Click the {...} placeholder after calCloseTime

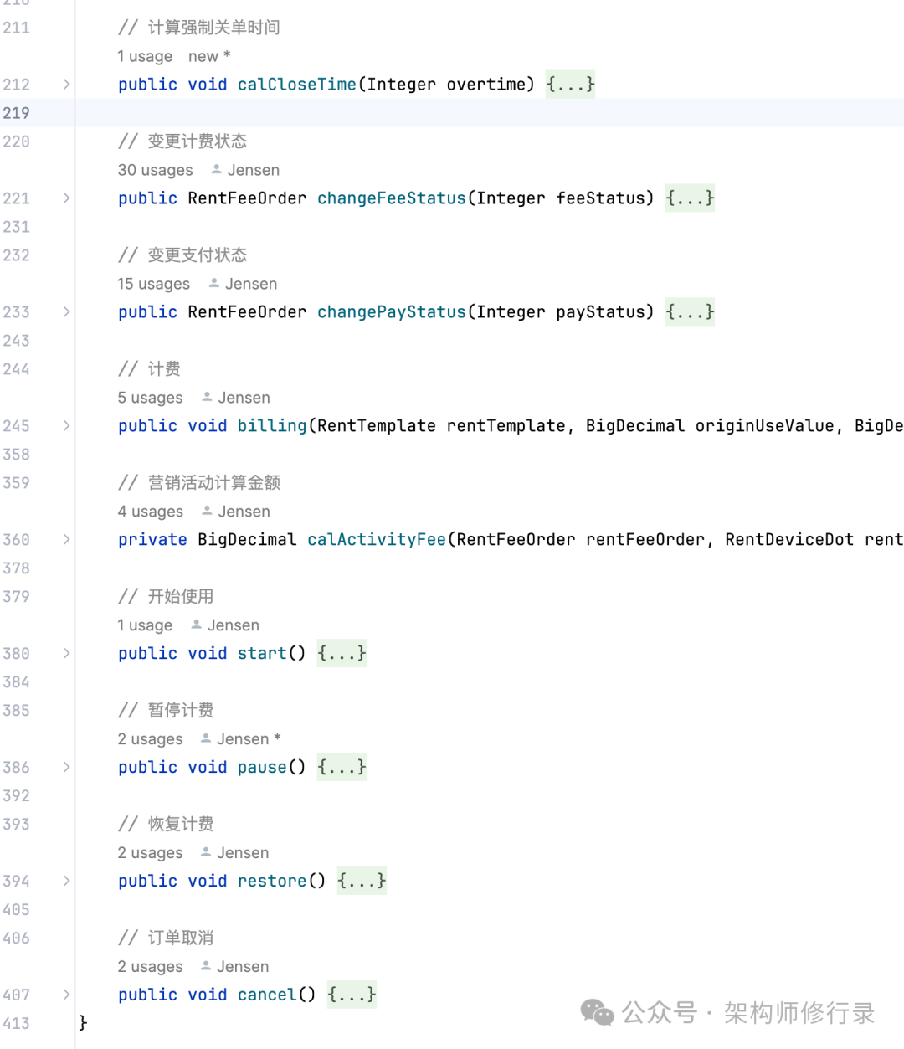pyautogui.click(x=570, y=85)
